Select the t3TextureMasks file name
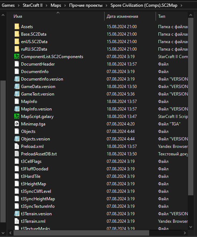 (x=35, y=228)
